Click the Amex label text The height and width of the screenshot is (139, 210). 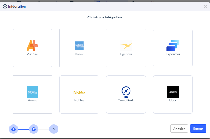click(79, 54)
